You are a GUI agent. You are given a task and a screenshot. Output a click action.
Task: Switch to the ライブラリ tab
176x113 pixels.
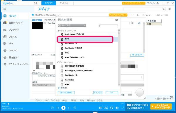point(49,3)
